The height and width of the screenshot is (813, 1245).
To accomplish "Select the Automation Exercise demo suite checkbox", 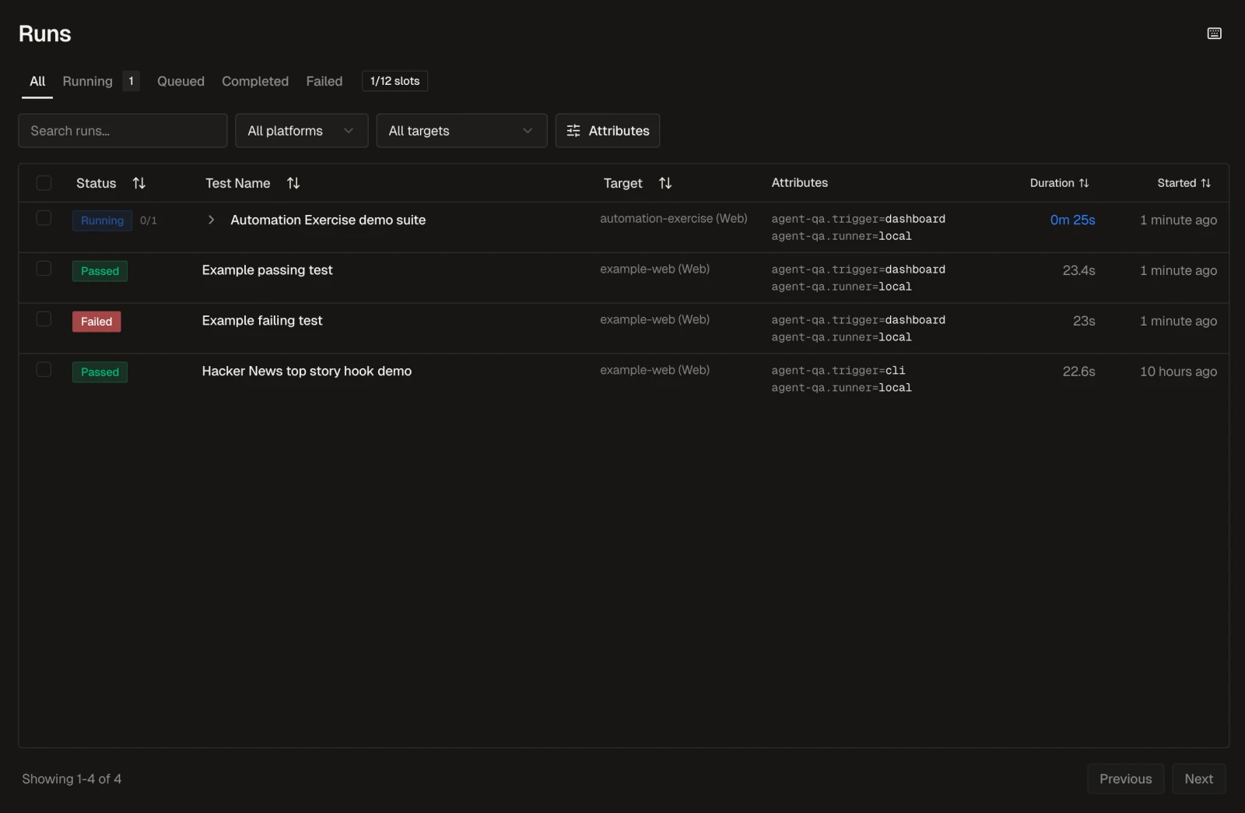I will (44, 218).
